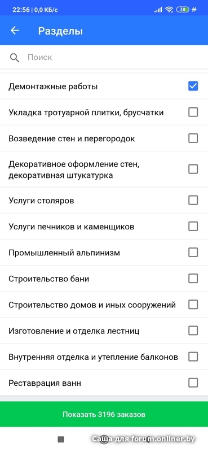
Task: Click the Показать 3196 заказов button
Action: tap(104, 415)
